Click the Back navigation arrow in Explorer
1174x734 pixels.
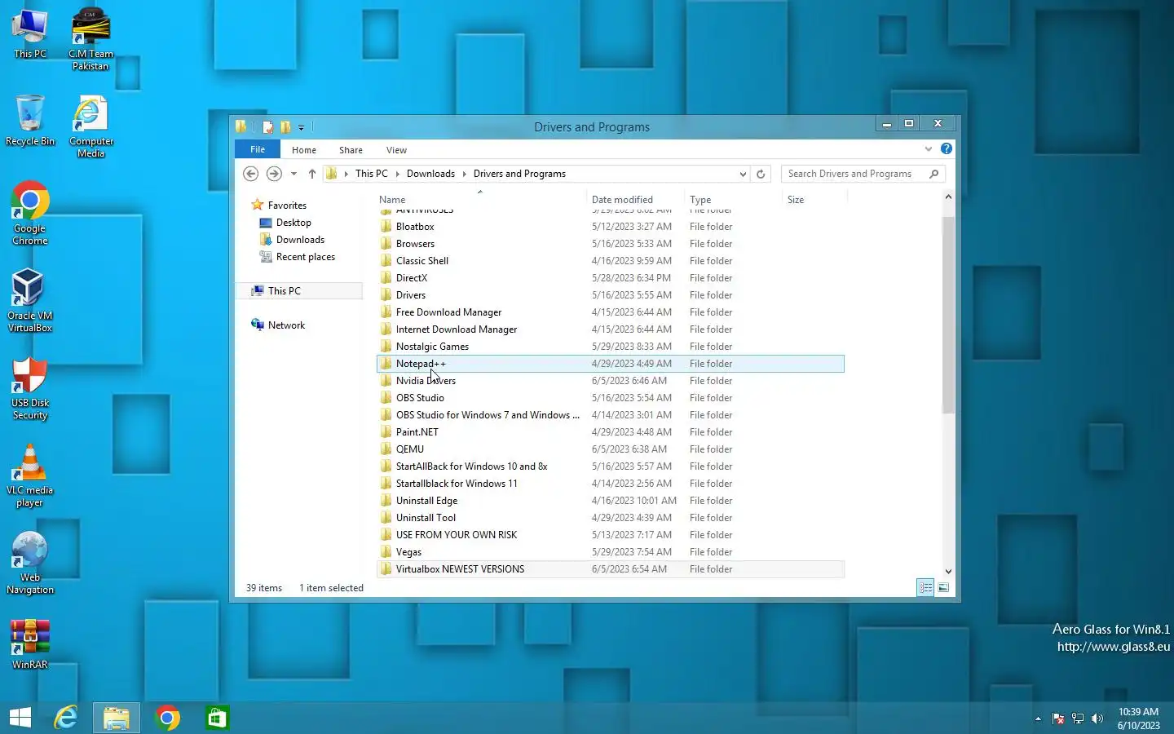tap(251, 174)
